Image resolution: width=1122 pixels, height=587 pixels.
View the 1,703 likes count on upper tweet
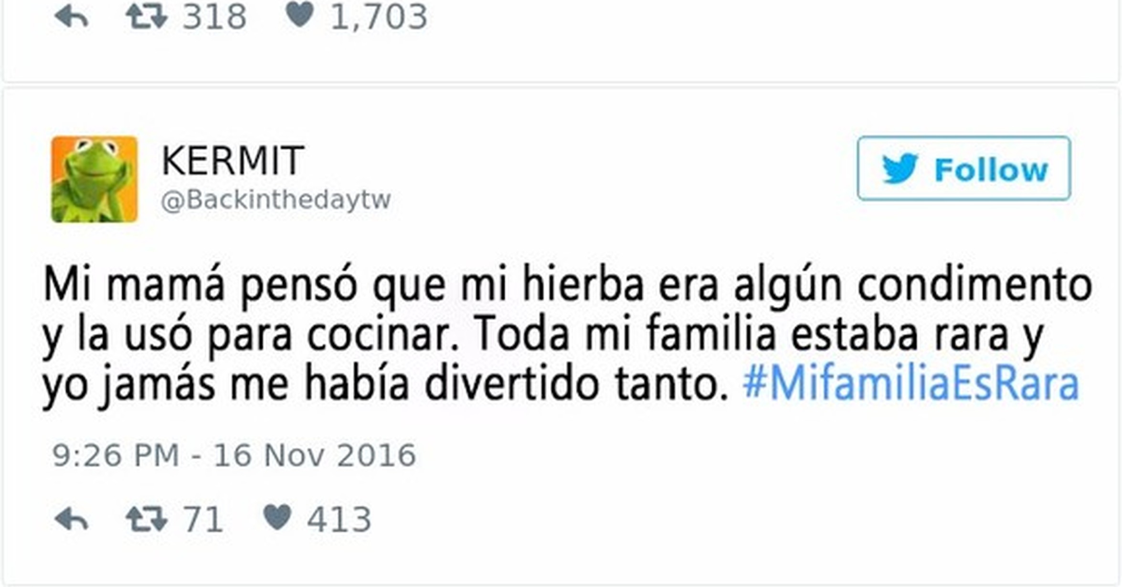[379, 17]
